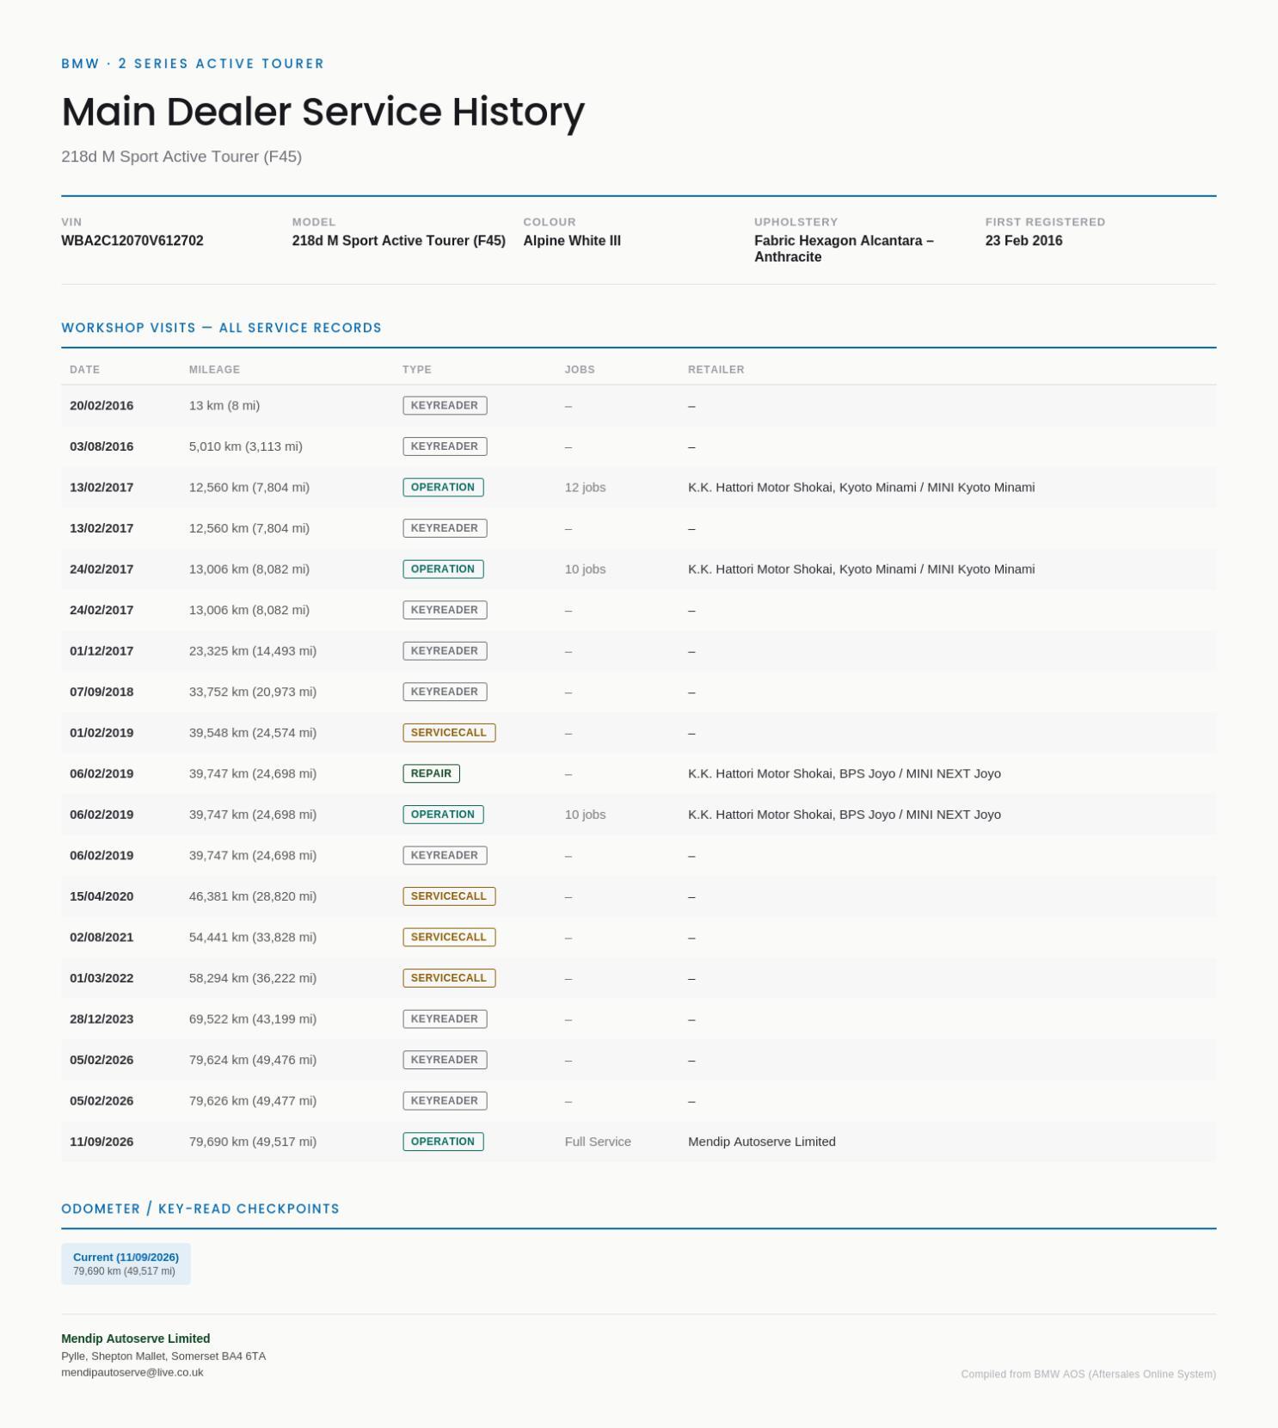This screenshot has width=1278, height=1428.
Task: Select the date cell 01/12/2017
Action: pos(101,651)
